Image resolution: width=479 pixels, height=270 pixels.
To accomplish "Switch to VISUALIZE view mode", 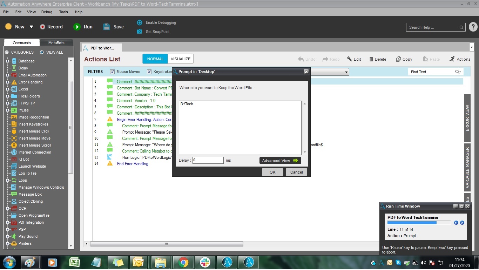I will pos(181,59).
